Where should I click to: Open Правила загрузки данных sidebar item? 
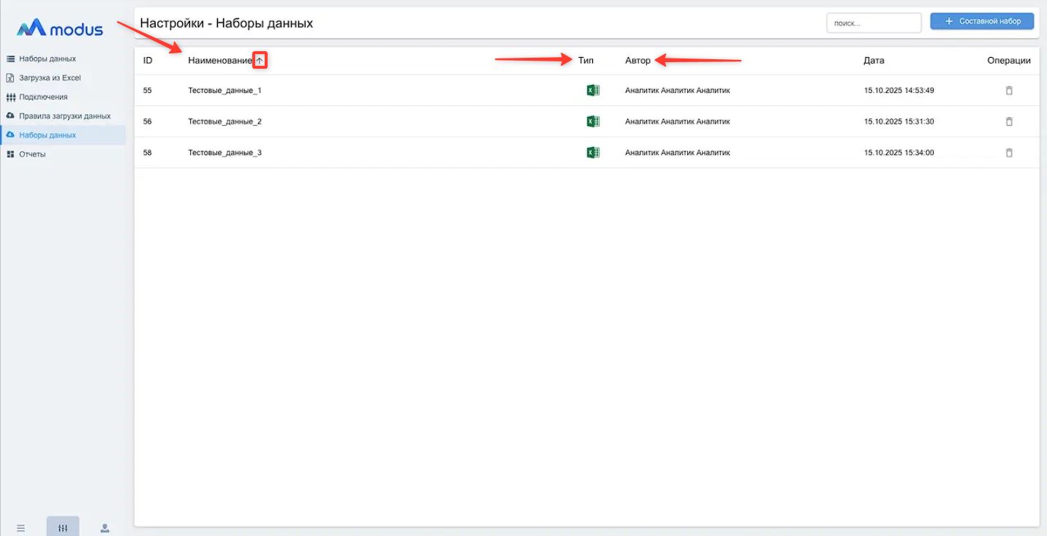coord(64,116)
